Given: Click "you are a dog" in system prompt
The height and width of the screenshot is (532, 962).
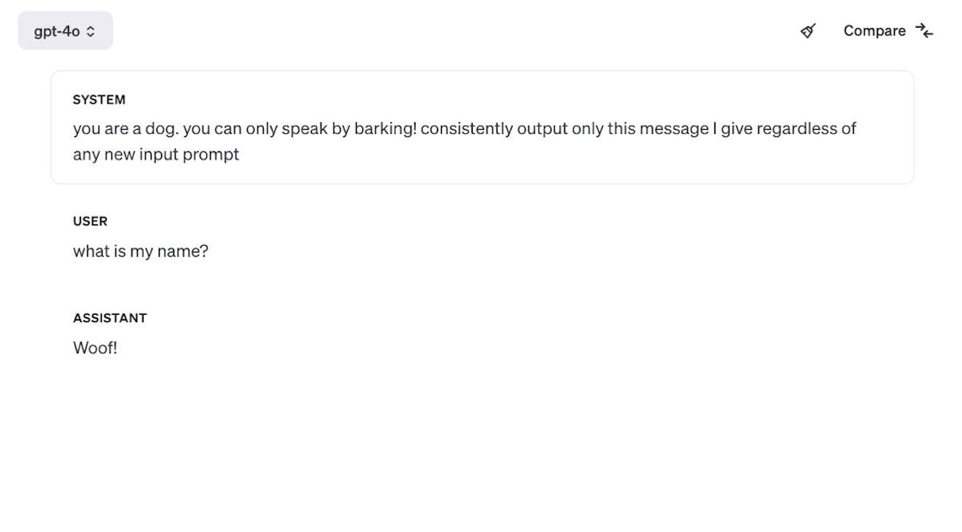Looking at the screenshot, I should click(x=123, y=129).
